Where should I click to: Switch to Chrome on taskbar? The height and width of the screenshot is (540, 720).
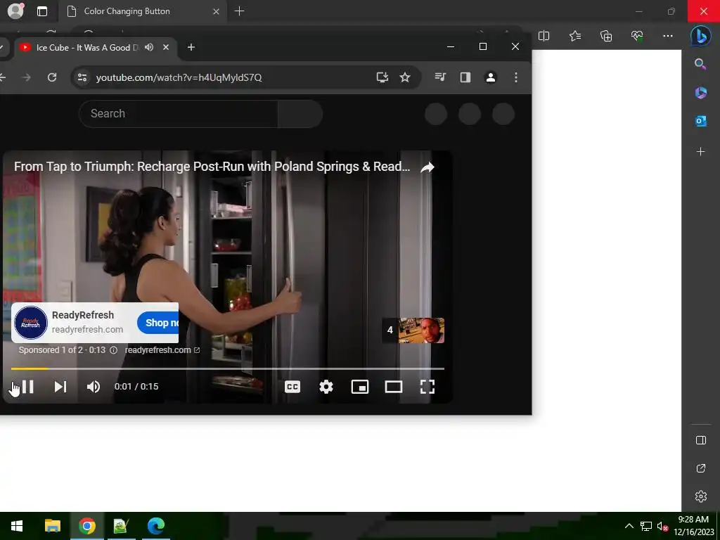86,526
